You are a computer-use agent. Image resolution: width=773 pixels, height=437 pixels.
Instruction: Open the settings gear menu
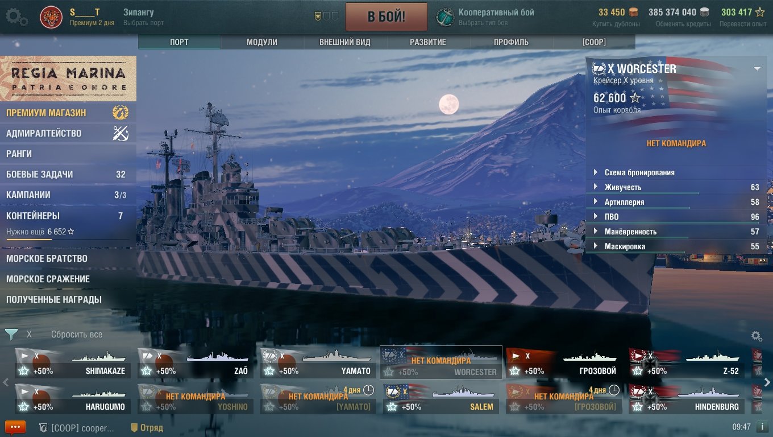16,17
